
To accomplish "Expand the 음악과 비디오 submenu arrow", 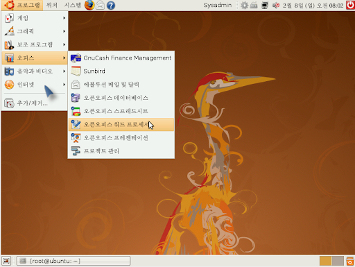I will click(x=64, y=71).
